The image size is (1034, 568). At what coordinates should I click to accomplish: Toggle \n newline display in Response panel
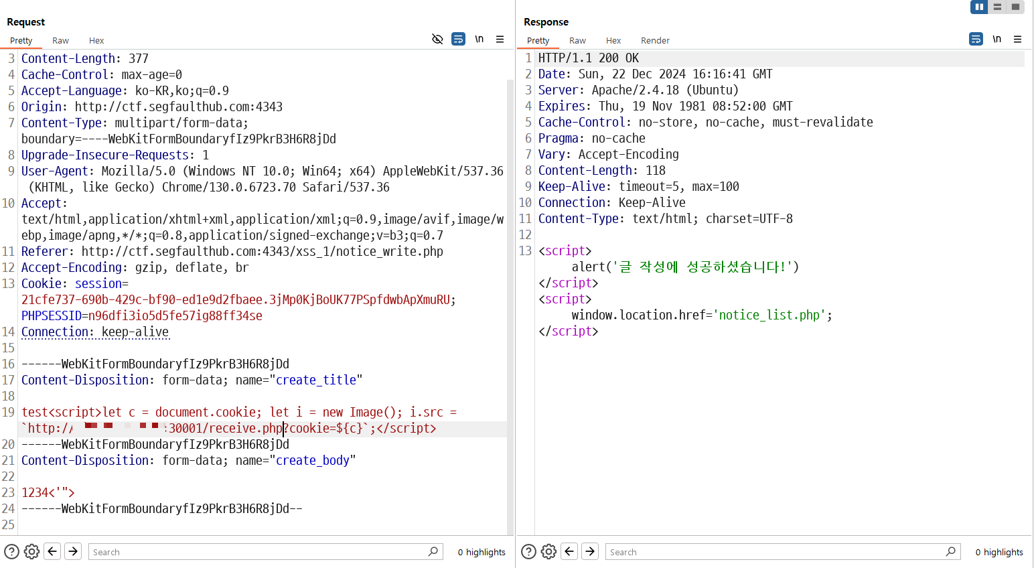[997, 39]
